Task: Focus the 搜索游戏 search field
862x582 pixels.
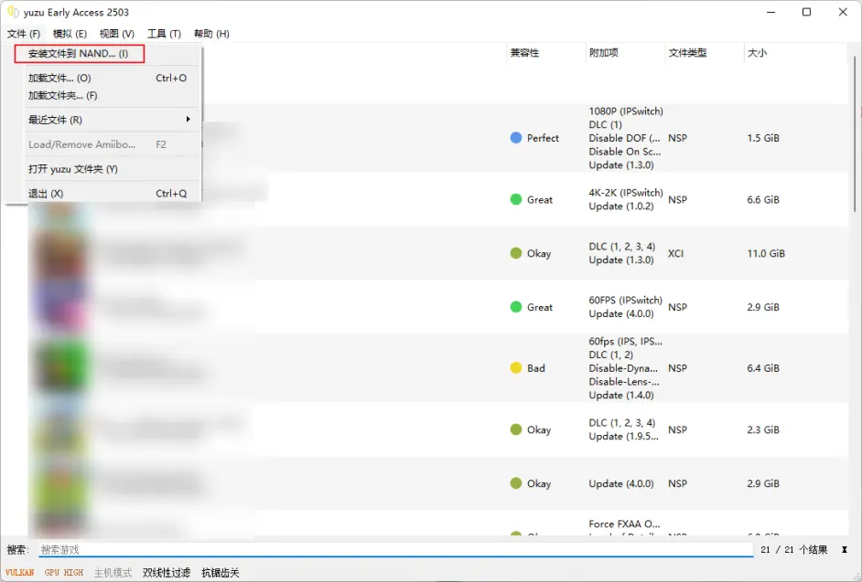Action: click(396, 550)
